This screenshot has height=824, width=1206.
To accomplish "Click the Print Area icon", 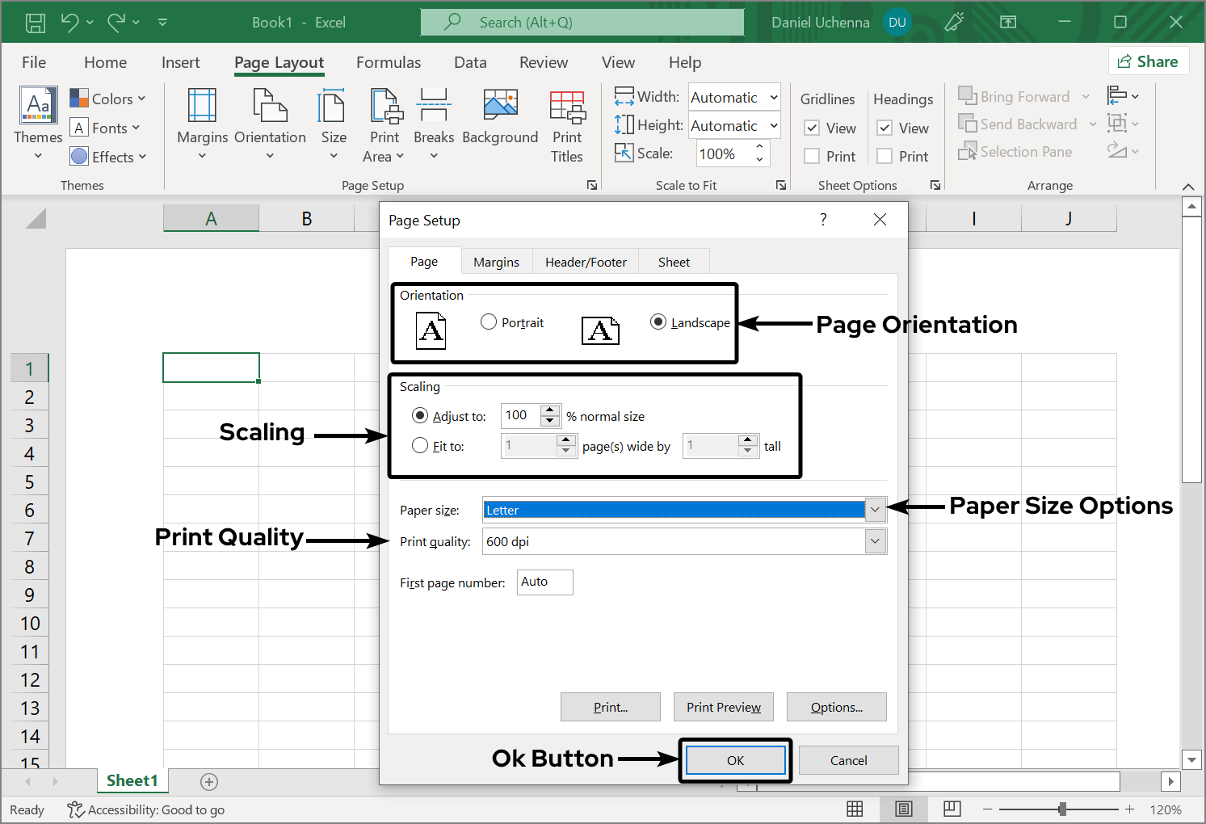I will [385, 107].
